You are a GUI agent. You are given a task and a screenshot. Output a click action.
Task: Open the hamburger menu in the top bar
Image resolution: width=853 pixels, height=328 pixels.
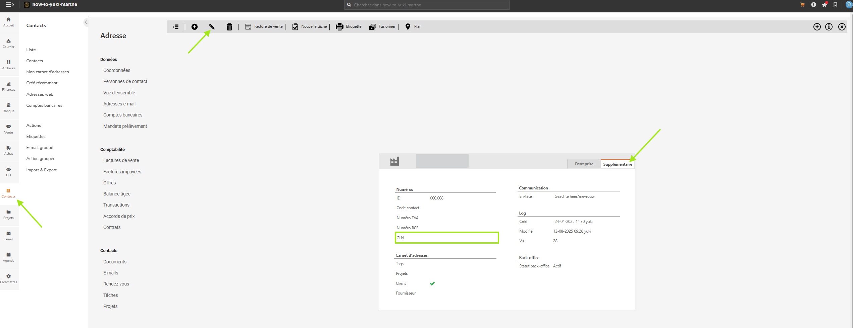(10, 5)
